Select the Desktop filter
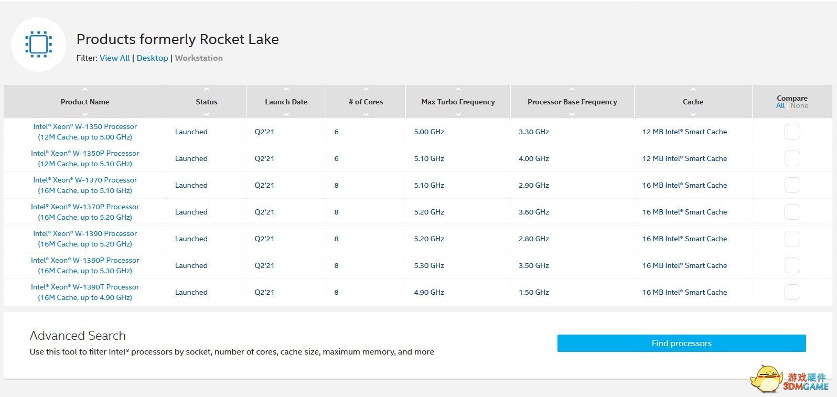Image resolution: width=837 pixels, height=397 pixels. [x=152, y=58]
